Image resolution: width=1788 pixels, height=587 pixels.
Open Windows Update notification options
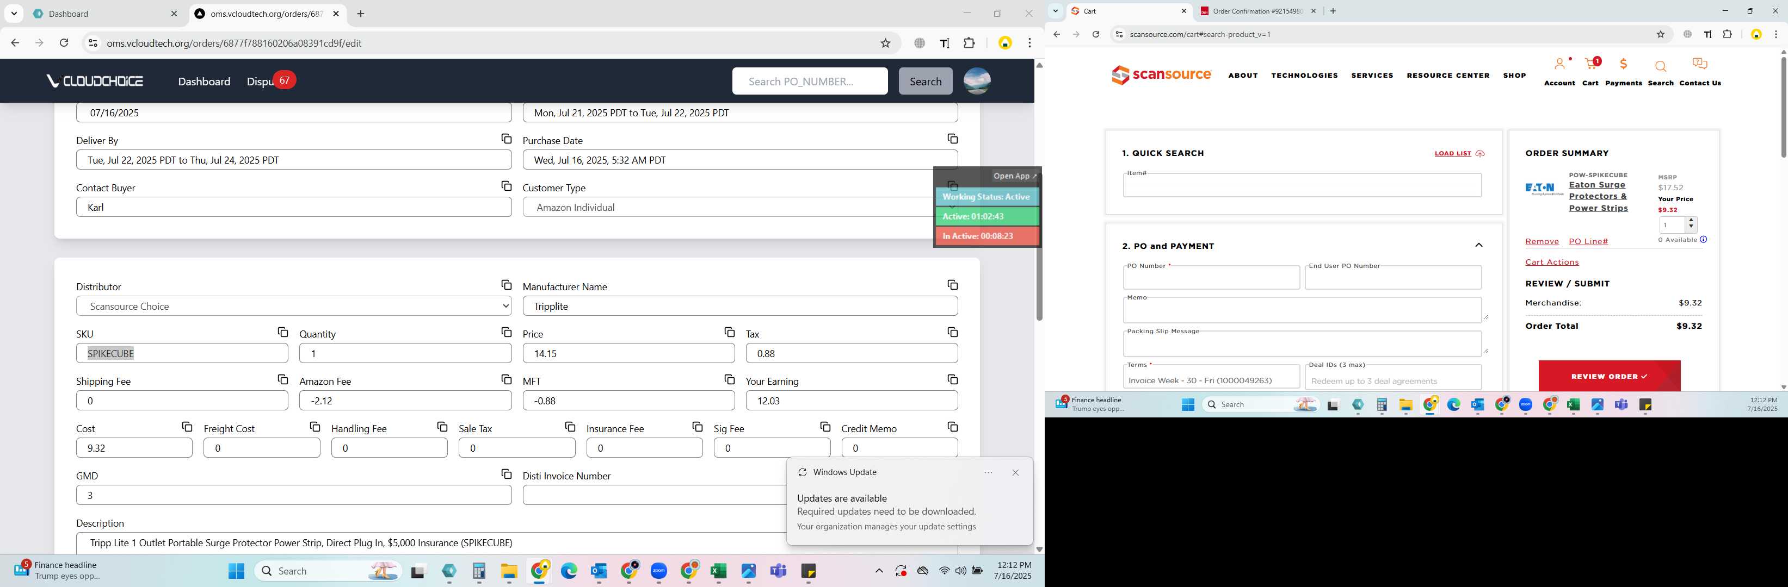[988, 473]
